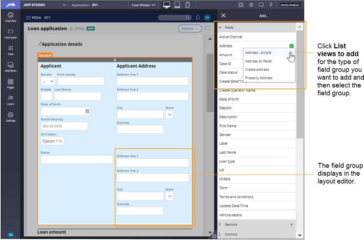This screenshot has width=364, height=240.
Task: Click the notifications bell icon
Action: 198,18
